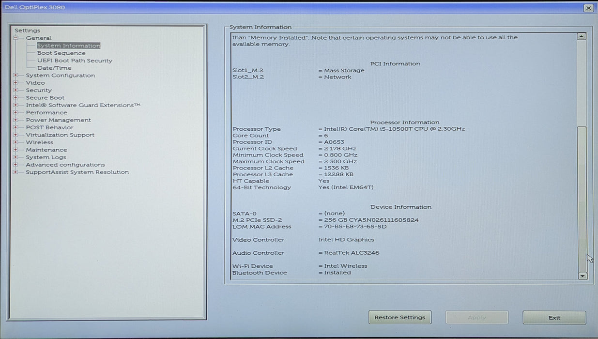Click the Exit button
The width and height of the screenshot is (598, 339).
click(x=554, y=318)
